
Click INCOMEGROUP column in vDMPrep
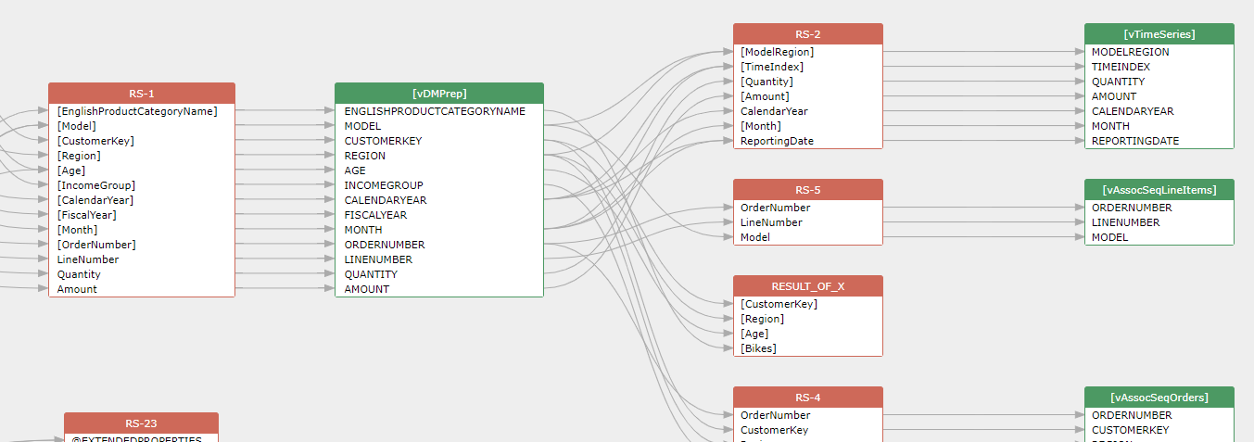click(x=384, y=185)
